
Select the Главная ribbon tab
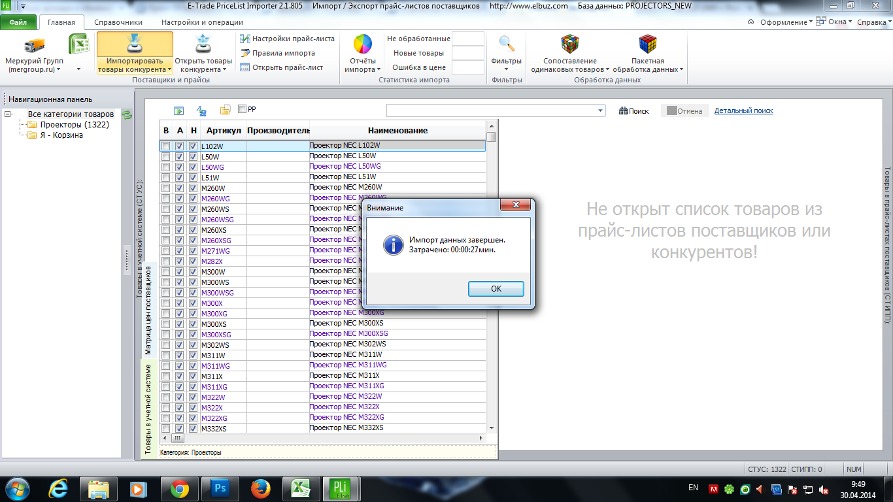tap(61, 22)
